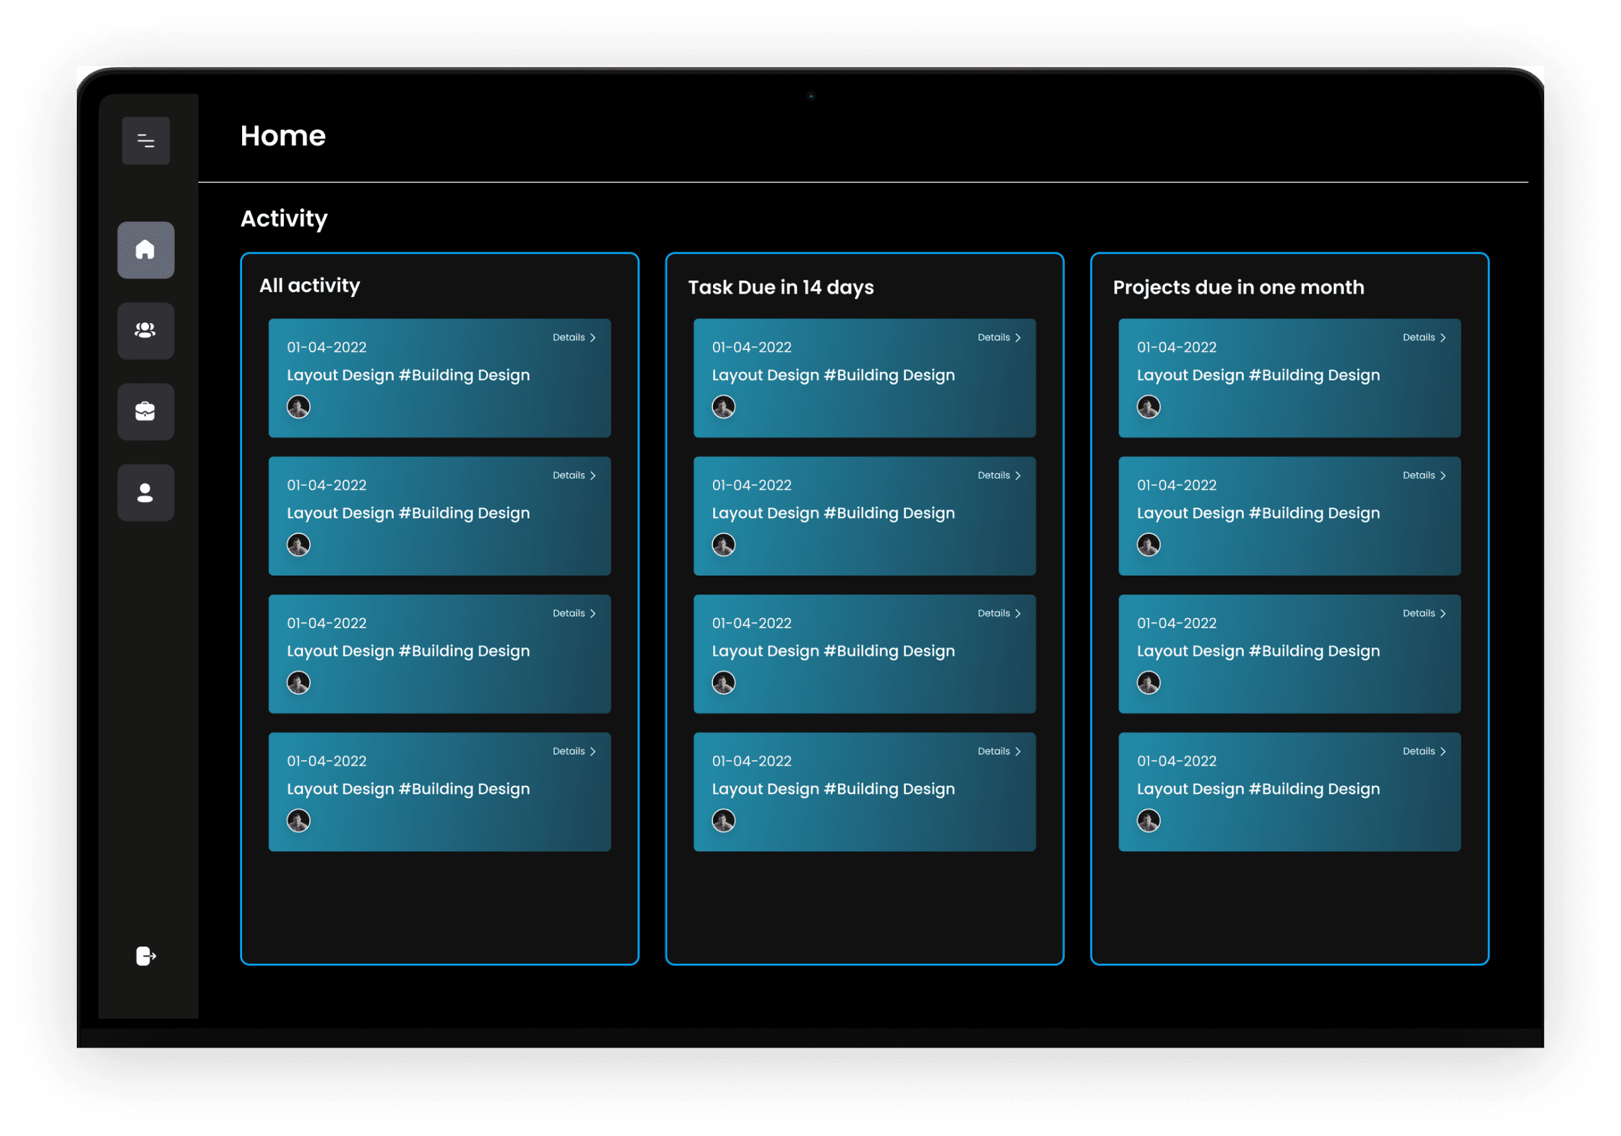Click the logout icon at sidebar bottom

point(145,956)
